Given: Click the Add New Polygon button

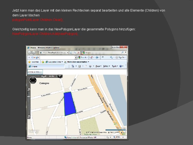Looking at the screenshot, I should point(35,72).
